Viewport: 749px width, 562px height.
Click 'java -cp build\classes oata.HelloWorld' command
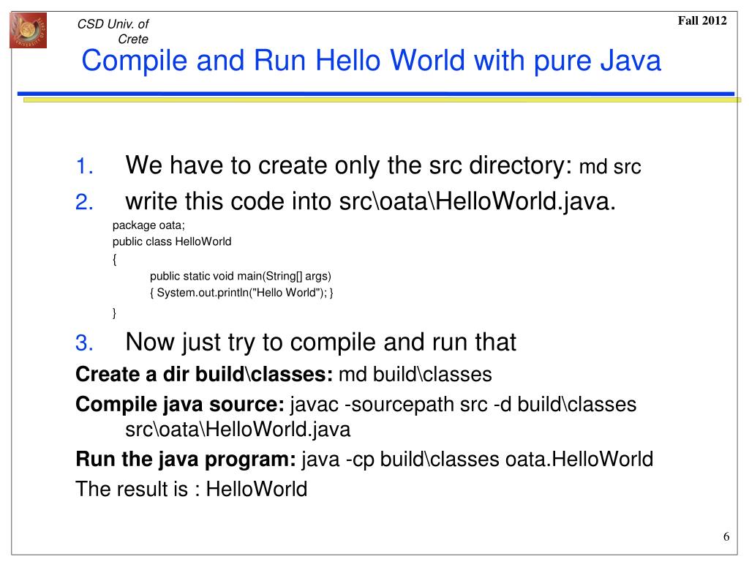tap(477, 460)
